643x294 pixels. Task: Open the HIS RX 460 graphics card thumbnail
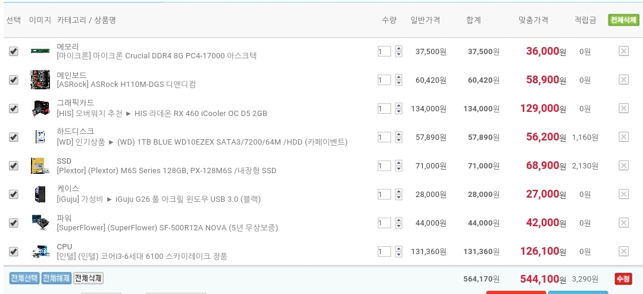pos(40,108)
